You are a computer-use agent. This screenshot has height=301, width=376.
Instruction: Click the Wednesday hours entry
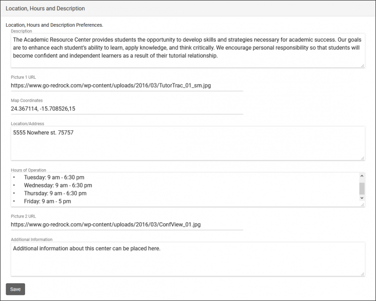(58, 186)
